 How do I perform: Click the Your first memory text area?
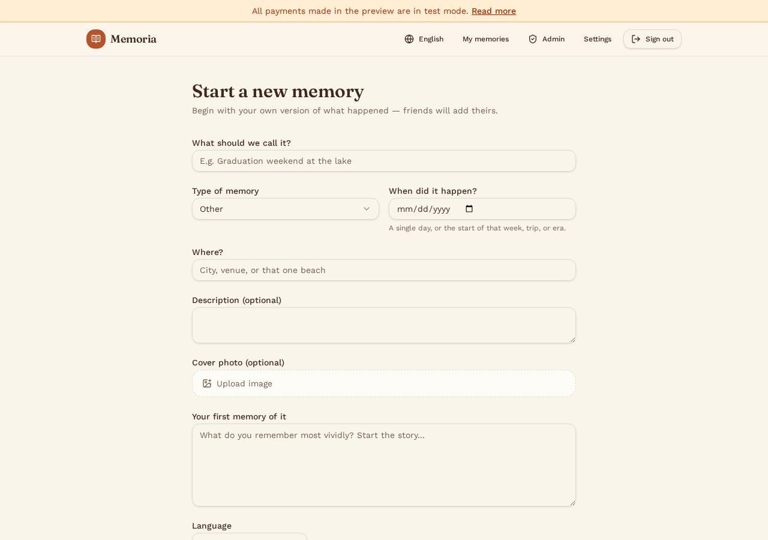(x=384, y=465)
